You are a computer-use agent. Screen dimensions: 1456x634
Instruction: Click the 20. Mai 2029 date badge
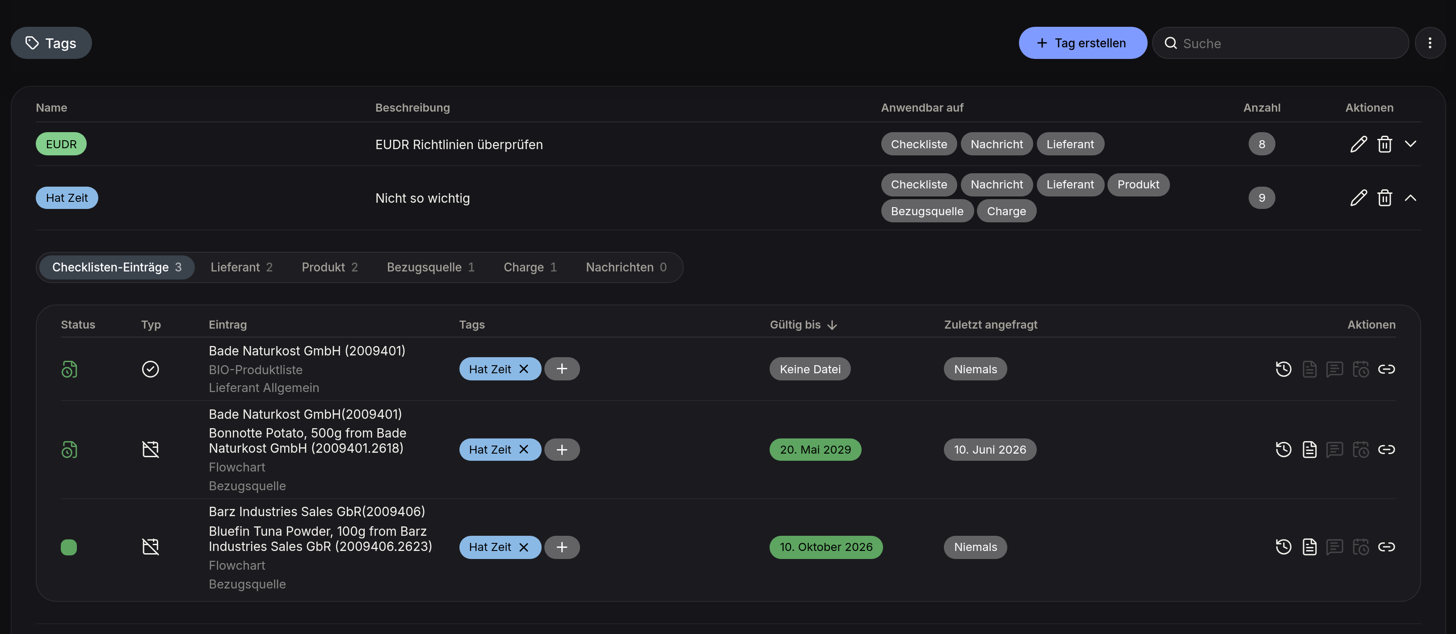pyautogui.click(x=815, y=450)
